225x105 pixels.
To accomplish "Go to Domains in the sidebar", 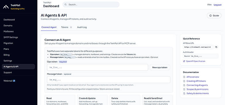I will [x=18, y=26].
